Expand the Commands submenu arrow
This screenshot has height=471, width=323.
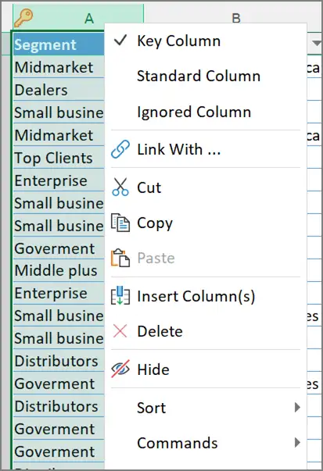pos(297,442)
